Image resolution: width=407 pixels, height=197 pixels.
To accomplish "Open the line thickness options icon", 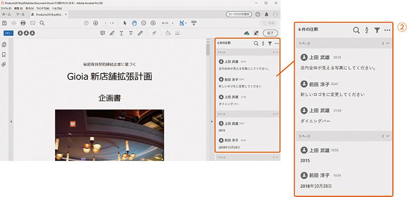I will (x=178, y=33).
